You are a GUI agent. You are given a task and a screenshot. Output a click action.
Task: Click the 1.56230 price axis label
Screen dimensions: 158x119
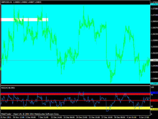point(154,34)
